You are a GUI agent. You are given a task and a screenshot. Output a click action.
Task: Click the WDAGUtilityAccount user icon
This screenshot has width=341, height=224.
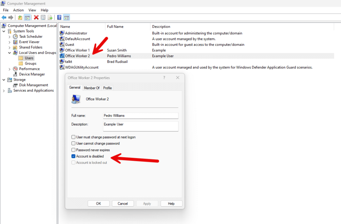62,67
